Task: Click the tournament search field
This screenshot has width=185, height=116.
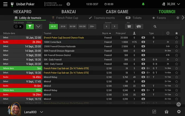Action: [166, 26]
